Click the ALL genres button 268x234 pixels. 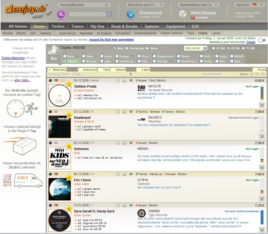pos(54,59)
